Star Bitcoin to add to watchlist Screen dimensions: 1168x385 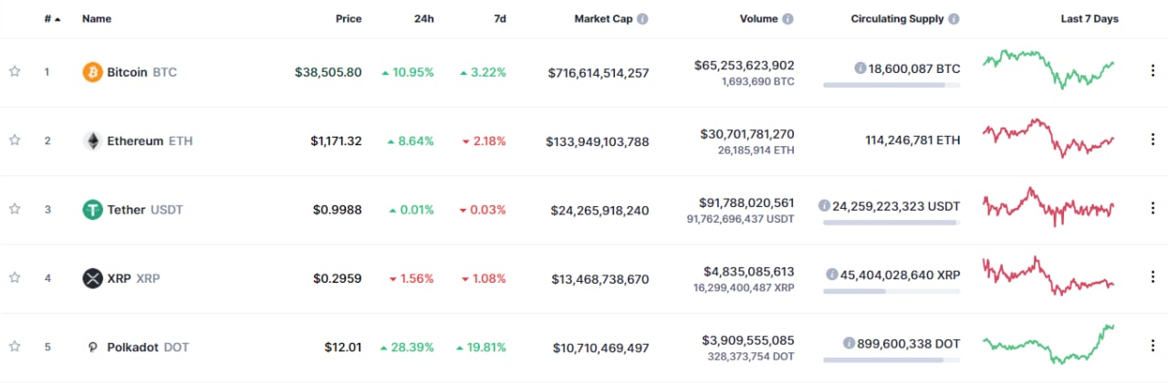pyautogui.click(x=15, y=72)
